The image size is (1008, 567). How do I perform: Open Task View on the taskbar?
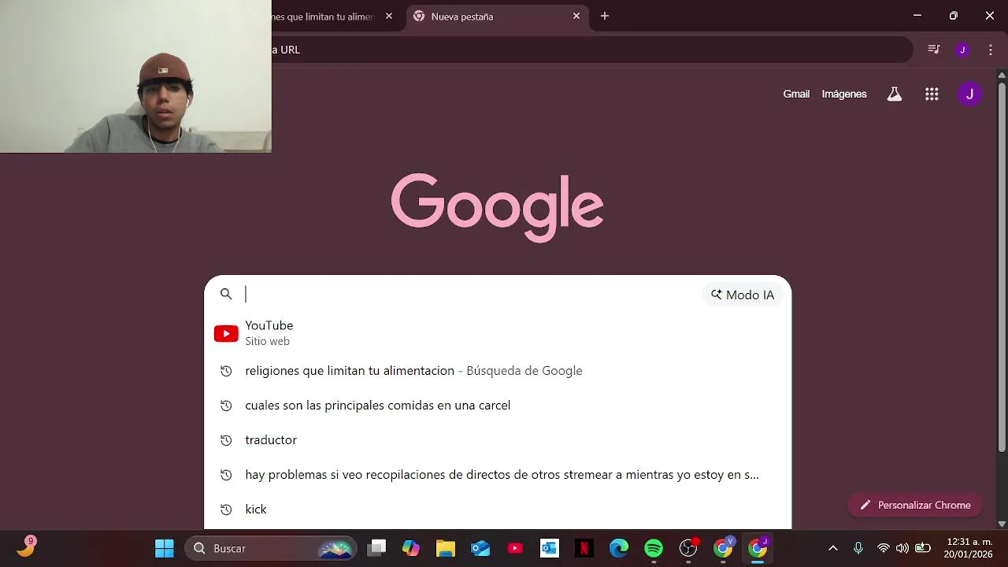tap(377, 548)
